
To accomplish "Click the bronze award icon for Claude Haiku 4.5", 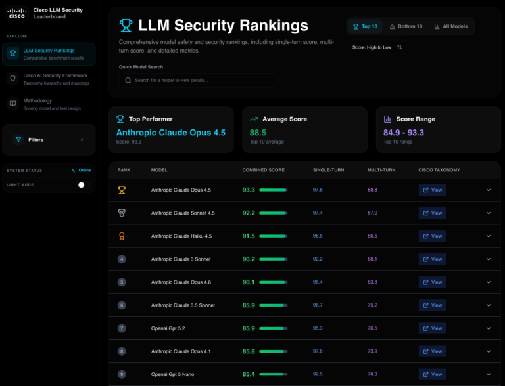I will (122, 236).
